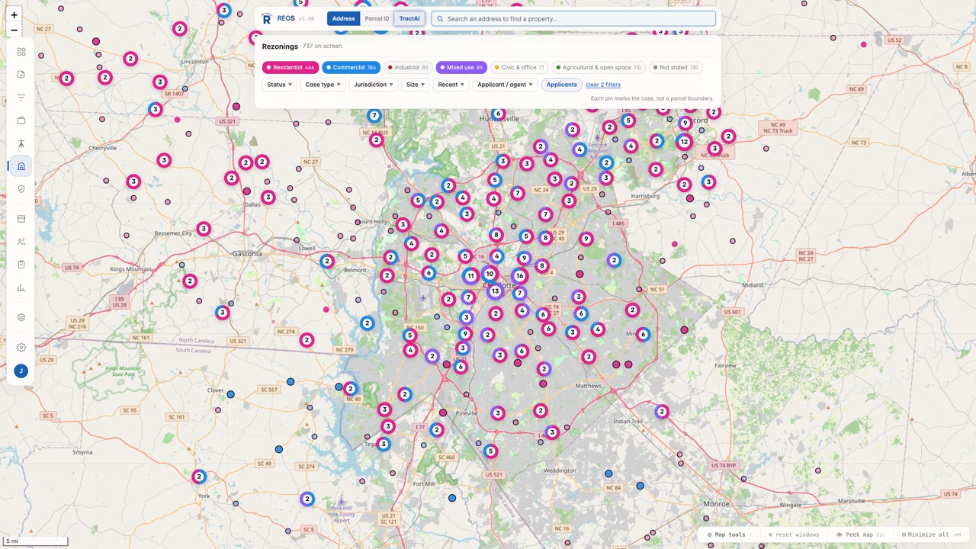Toggle the Applicants filter pill

(x=561, y=85)
